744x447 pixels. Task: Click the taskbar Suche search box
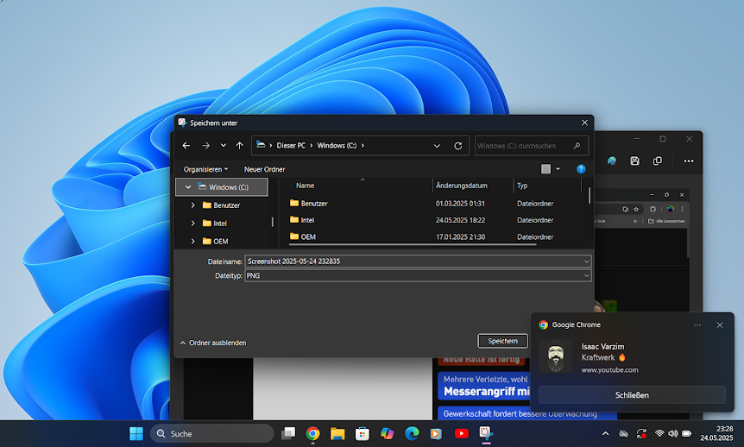coord(212,434)
